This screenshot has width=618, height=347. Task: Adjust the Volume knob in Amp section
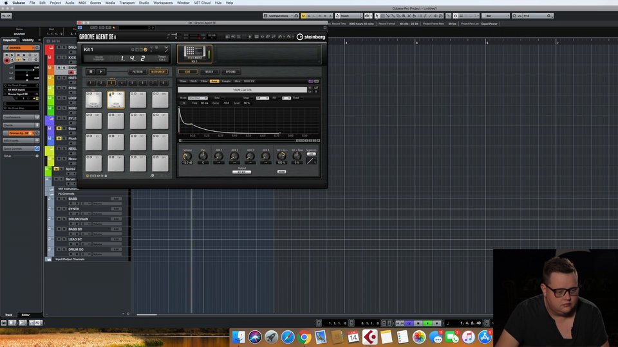point(187,156)
